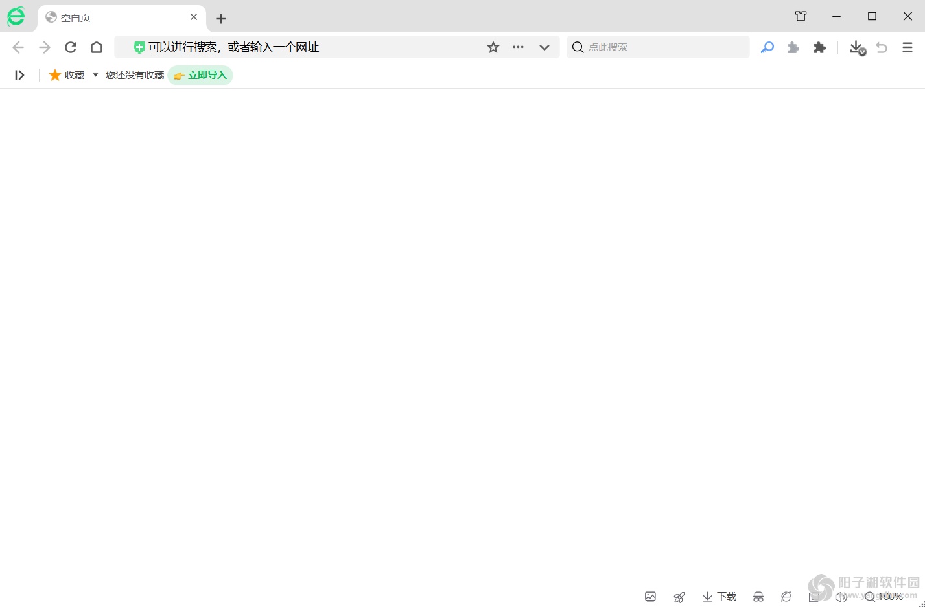Viewport: 925px width, 607px height.
Task: Click the 立即导入 import button
Action: [x=200, y=74]
